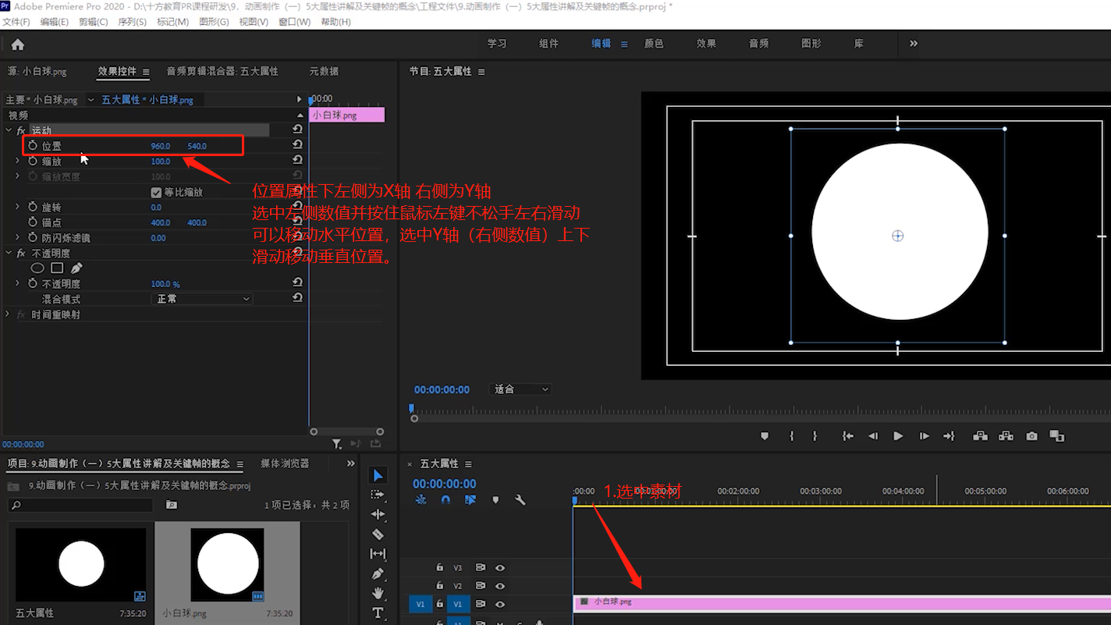1111x625 pixels.
Task: Lock the V3 track
Action: pyautogui.click(x=439, y=567)
